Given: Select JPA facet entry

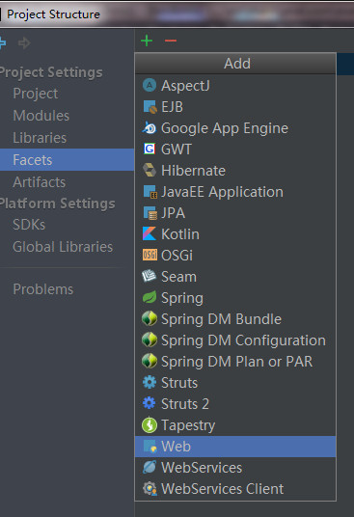Looking at the screenshot, I should pos(235,213).
